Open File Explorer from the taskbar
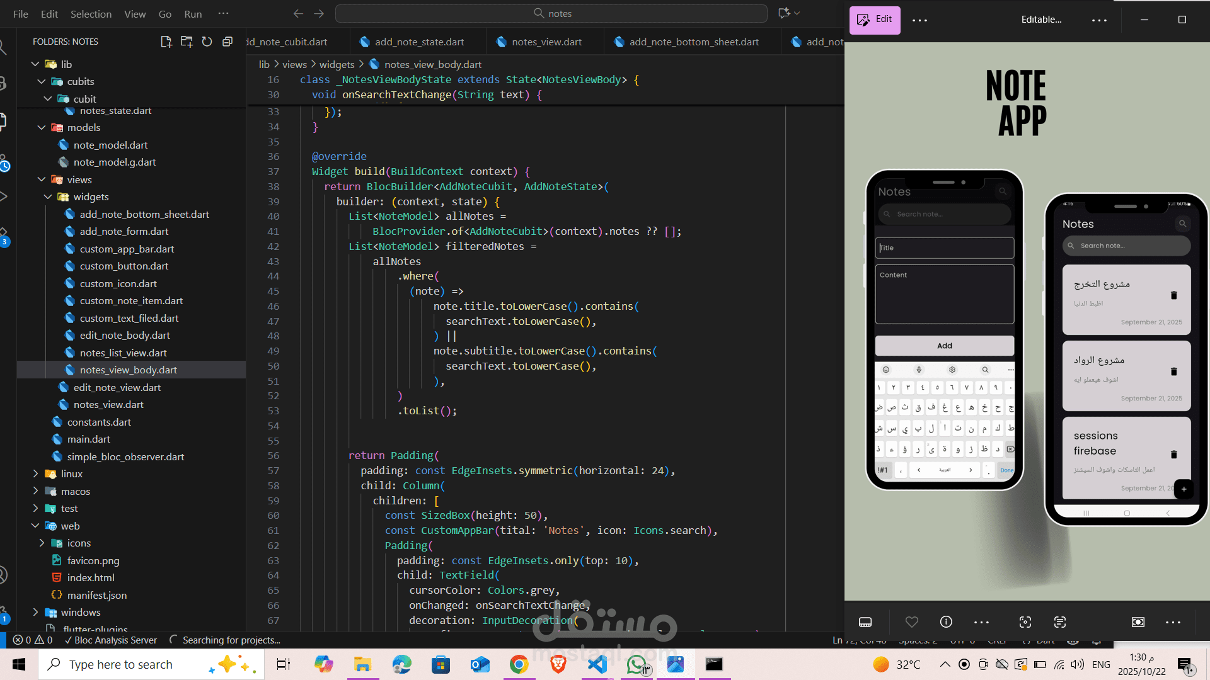Image resolution: width=1210 pixels, height=680 pixels. tap(362, 664)
